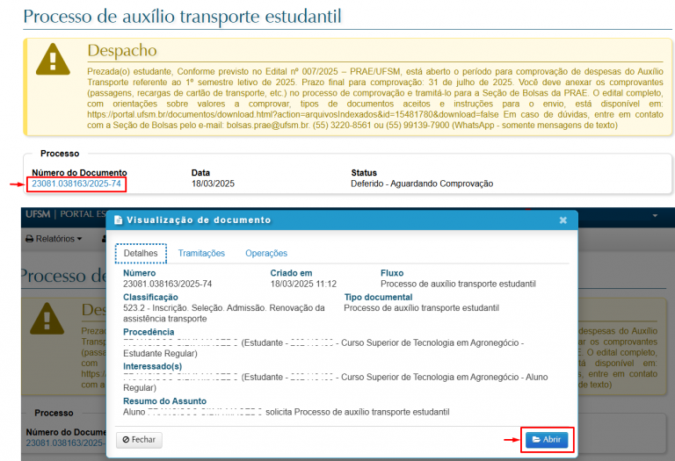This screenshot has width=675, height=461.
Task: Click the background document number link
Action: coord(63,443)
